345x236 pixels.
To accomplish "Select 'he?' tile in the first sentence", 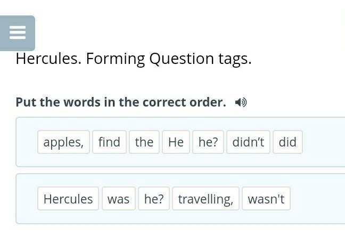I will point(208,142).
